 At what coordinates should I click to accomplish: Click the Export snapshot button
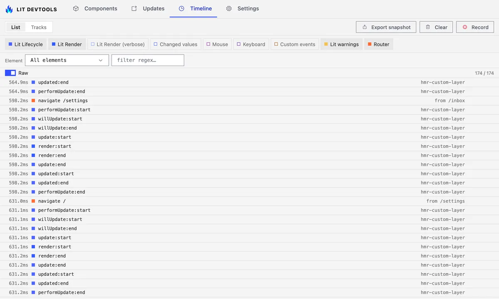[386, 27]
